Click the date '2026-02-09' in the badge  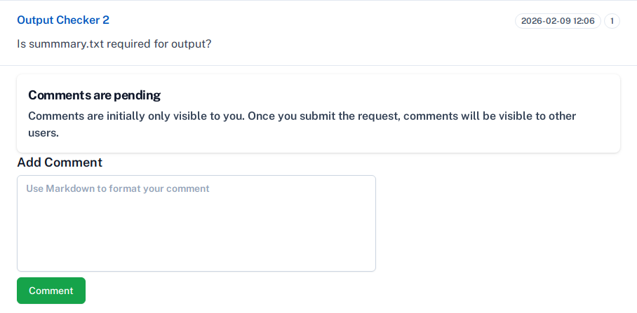[x=546, y=21]
